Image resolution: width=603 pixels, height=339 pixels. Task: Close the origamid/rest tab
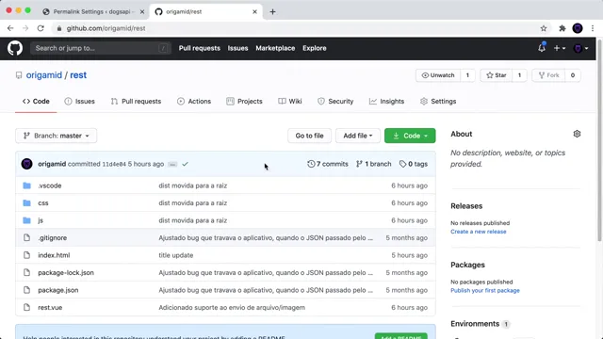[x=254, y=12]
